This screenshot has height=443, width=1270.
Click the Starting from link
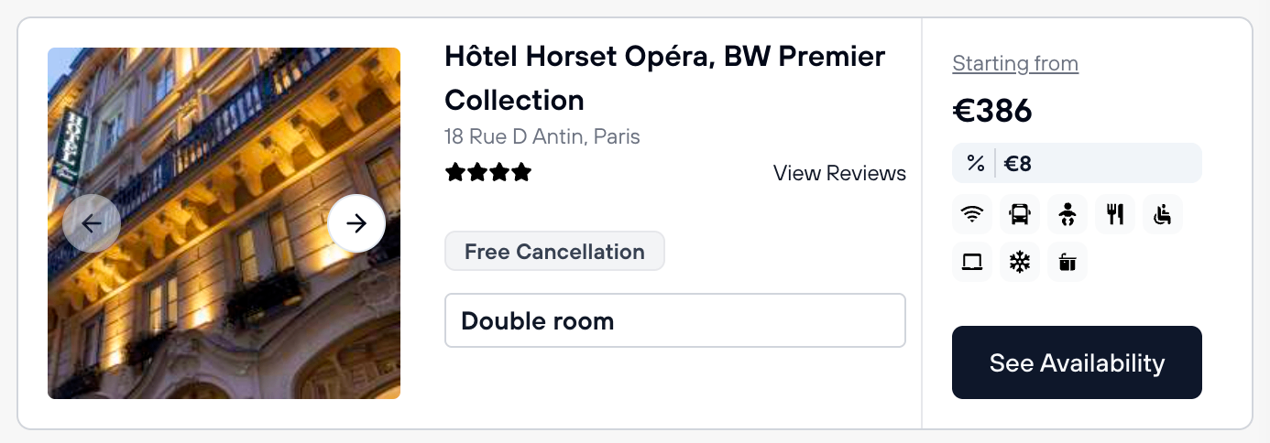coord(1015,63)
